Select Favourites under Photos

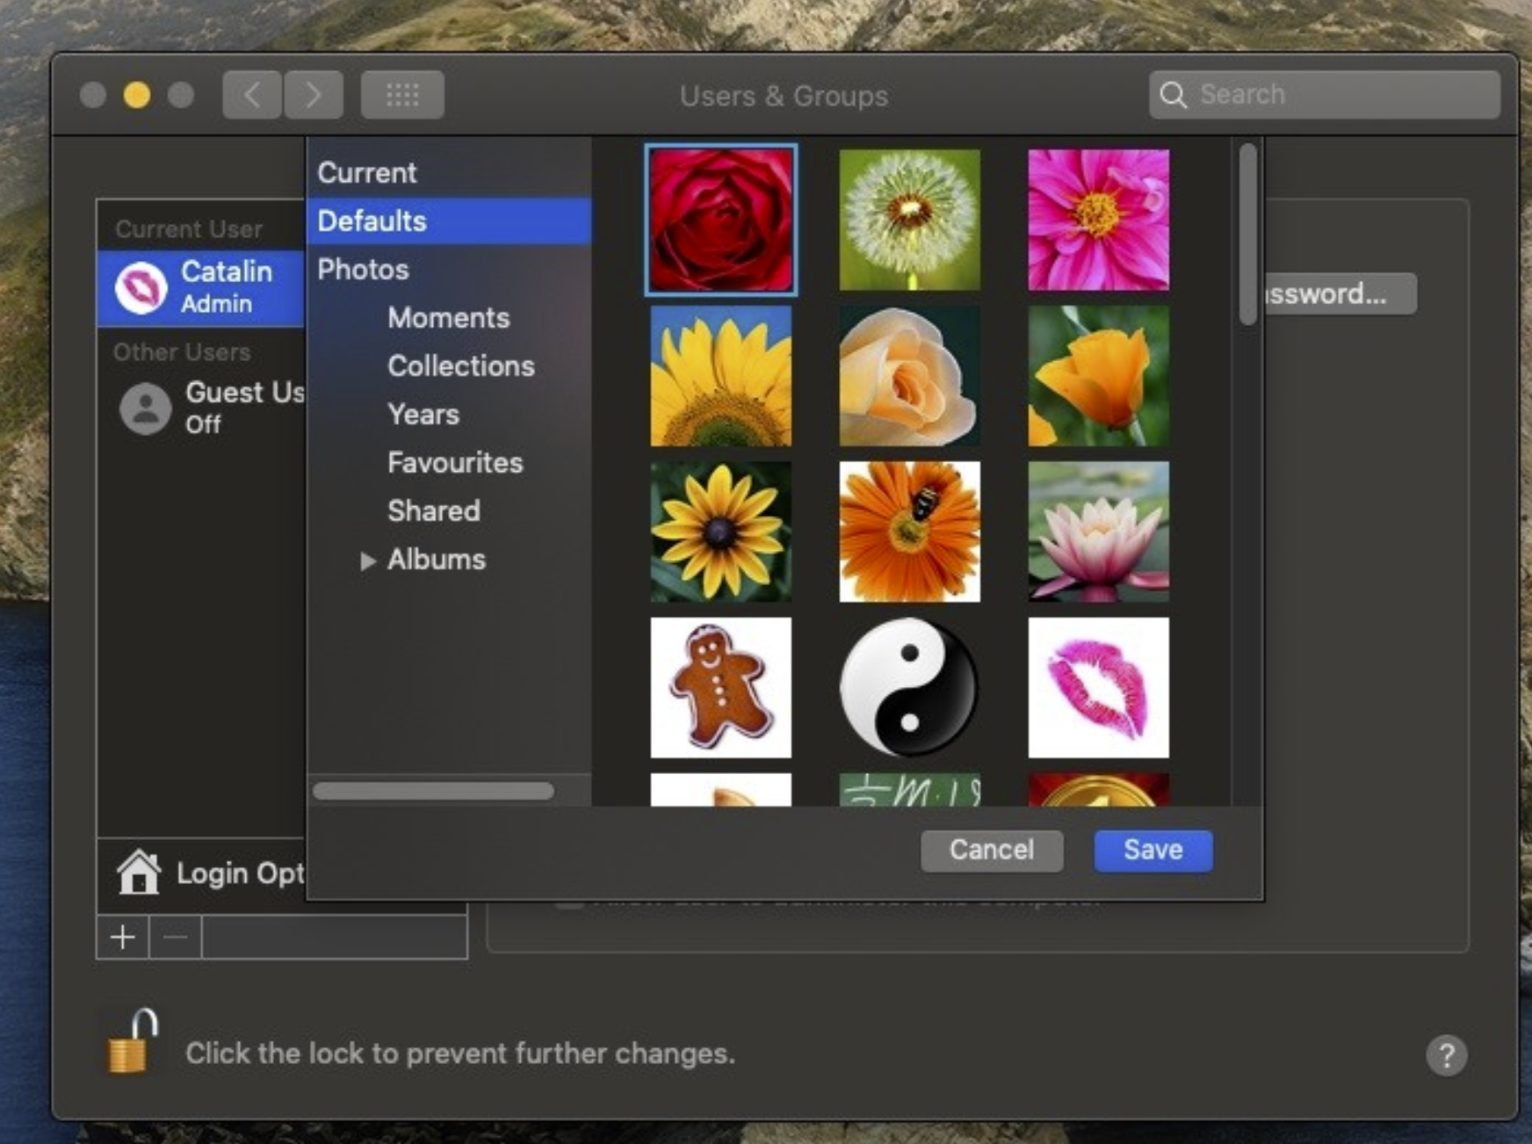pos(455,462)
